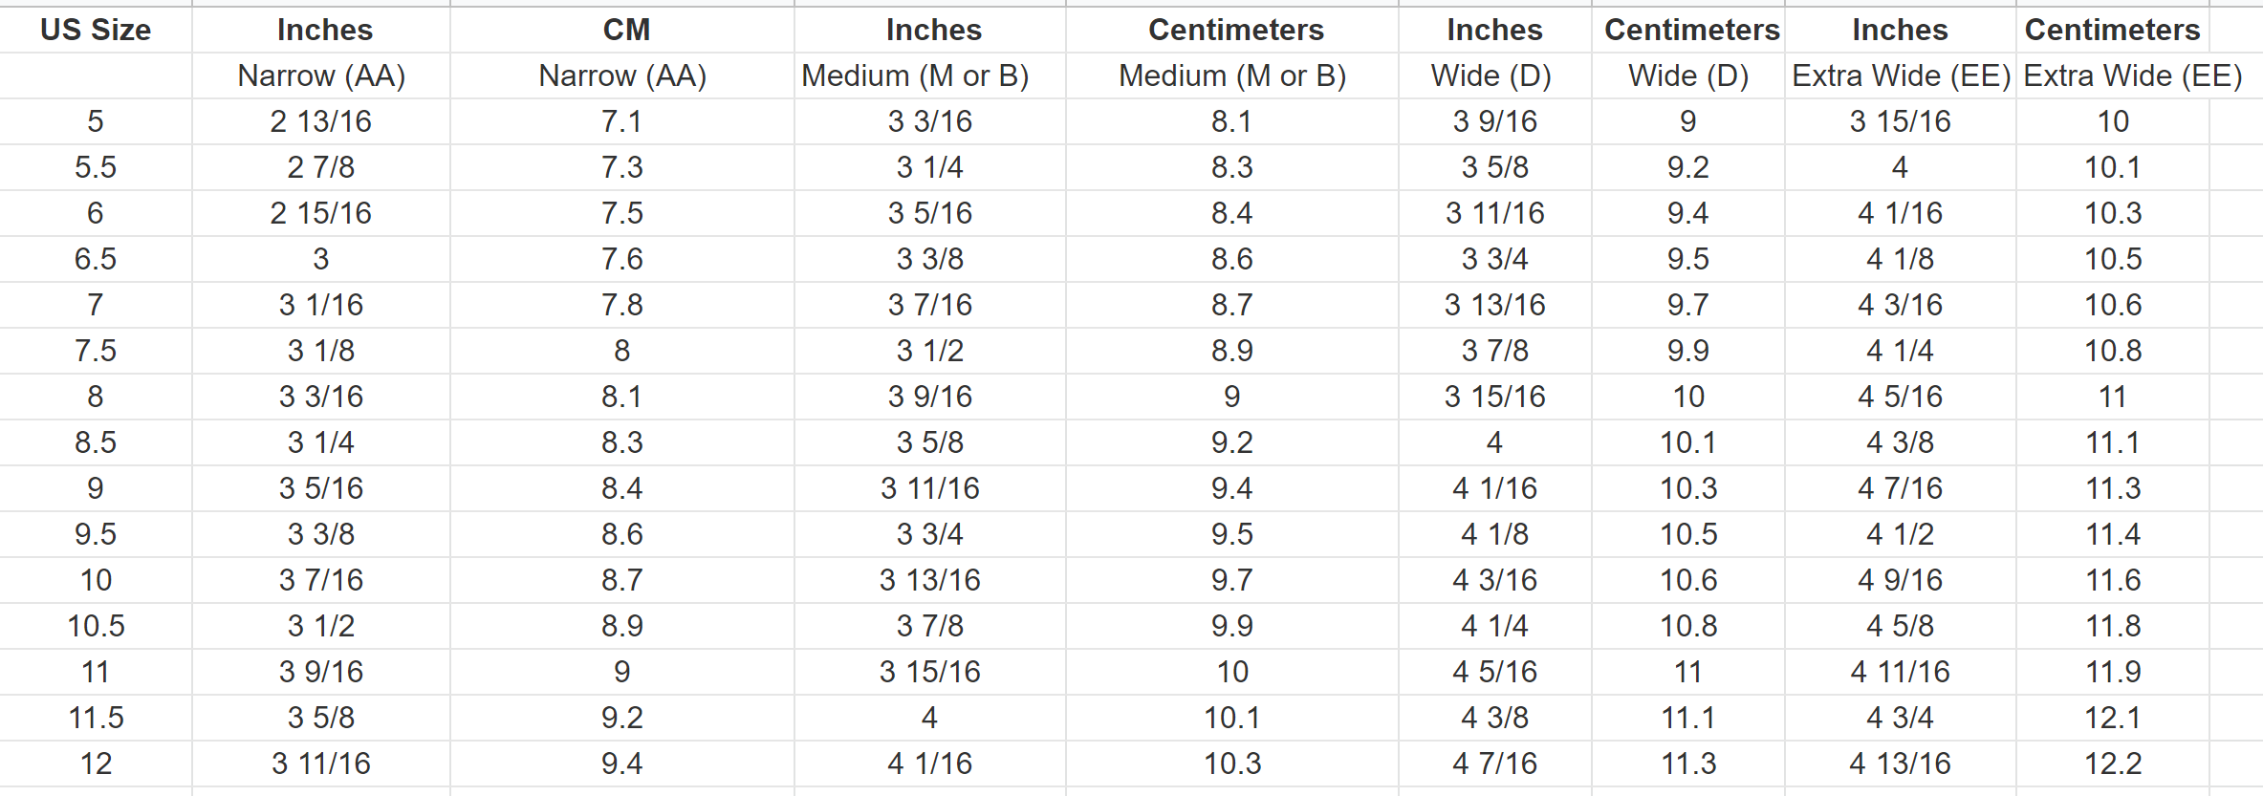The image size is (2263, 796).
Task: Select the Wide (D) inches subheader cell
Action: click(1495, 75)
